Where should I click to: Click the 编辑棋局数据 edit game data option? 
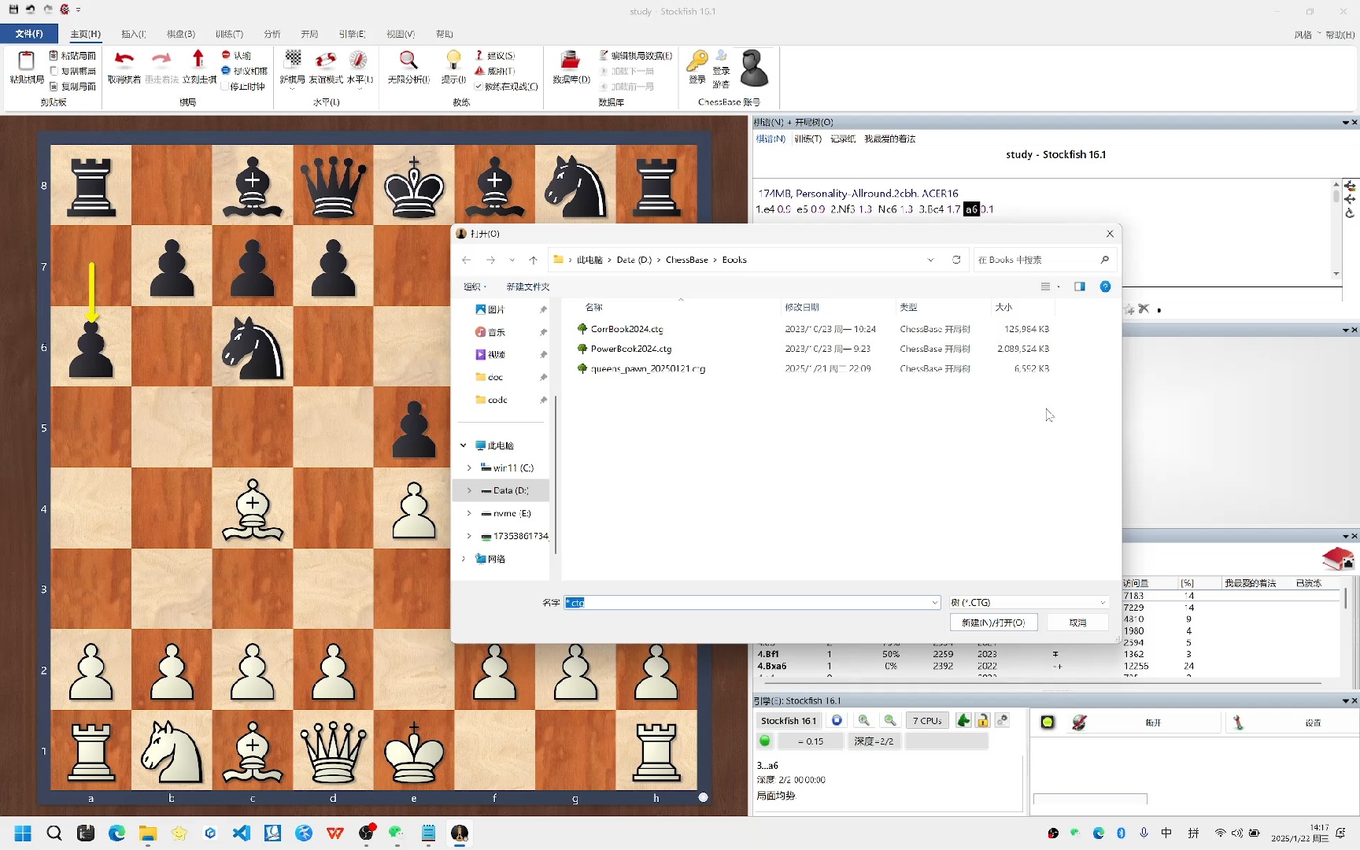click(635, 55)
